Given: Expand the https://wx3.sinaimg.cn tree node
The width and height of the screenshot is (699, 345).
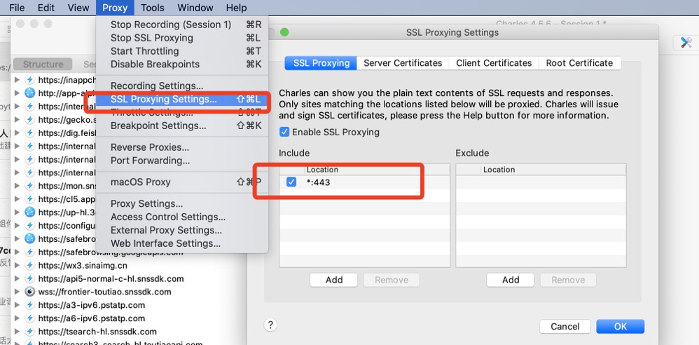Looking at the screenshot, I should tap(18, 266).
